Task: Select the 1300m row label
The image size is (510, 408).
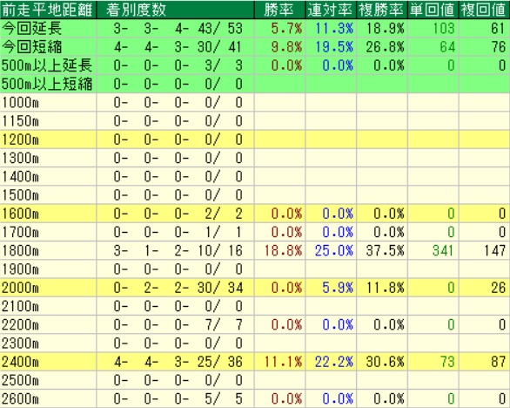Action: [21, 158]
